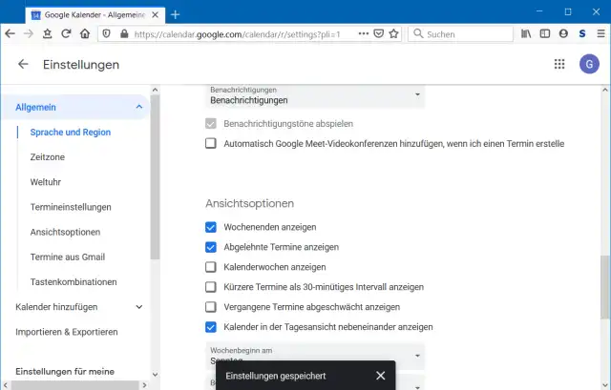
Task: Uncheck Kalender in der Tagesansicht nebeneinander
Action: 211,327
